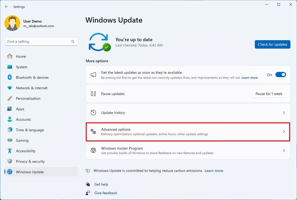
Task: Select the Personalization paintbrush icon
Action: click(x=9, y=98)
